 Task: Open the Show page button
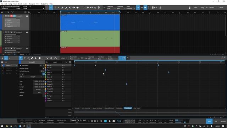[221, 7]
